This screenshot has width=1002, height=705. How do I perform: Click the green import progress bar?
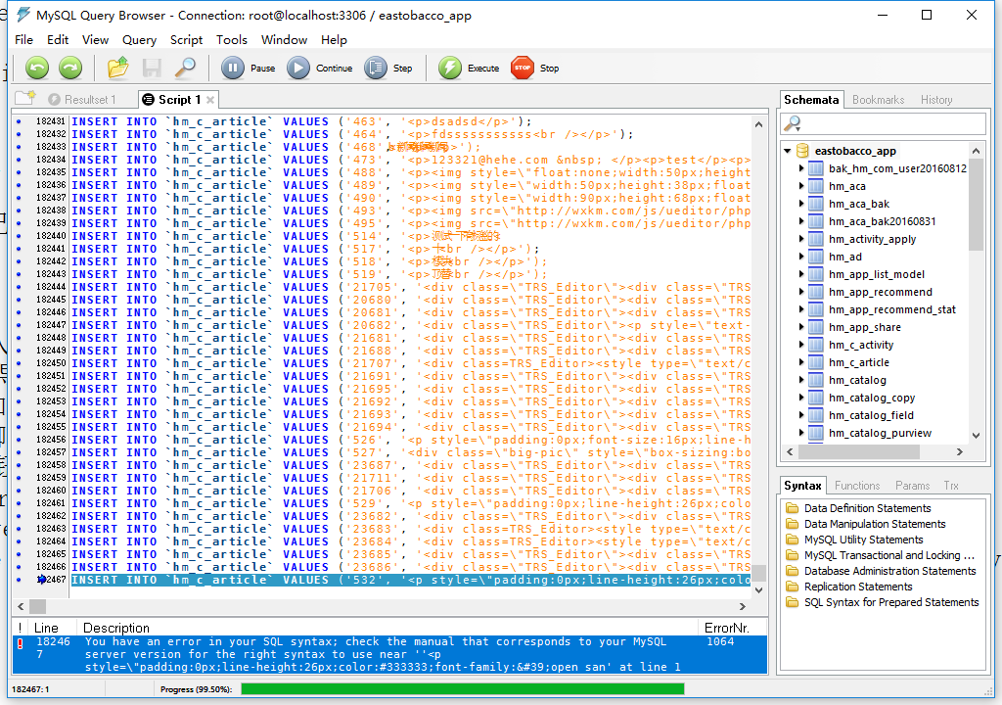(x=462, y=688)
